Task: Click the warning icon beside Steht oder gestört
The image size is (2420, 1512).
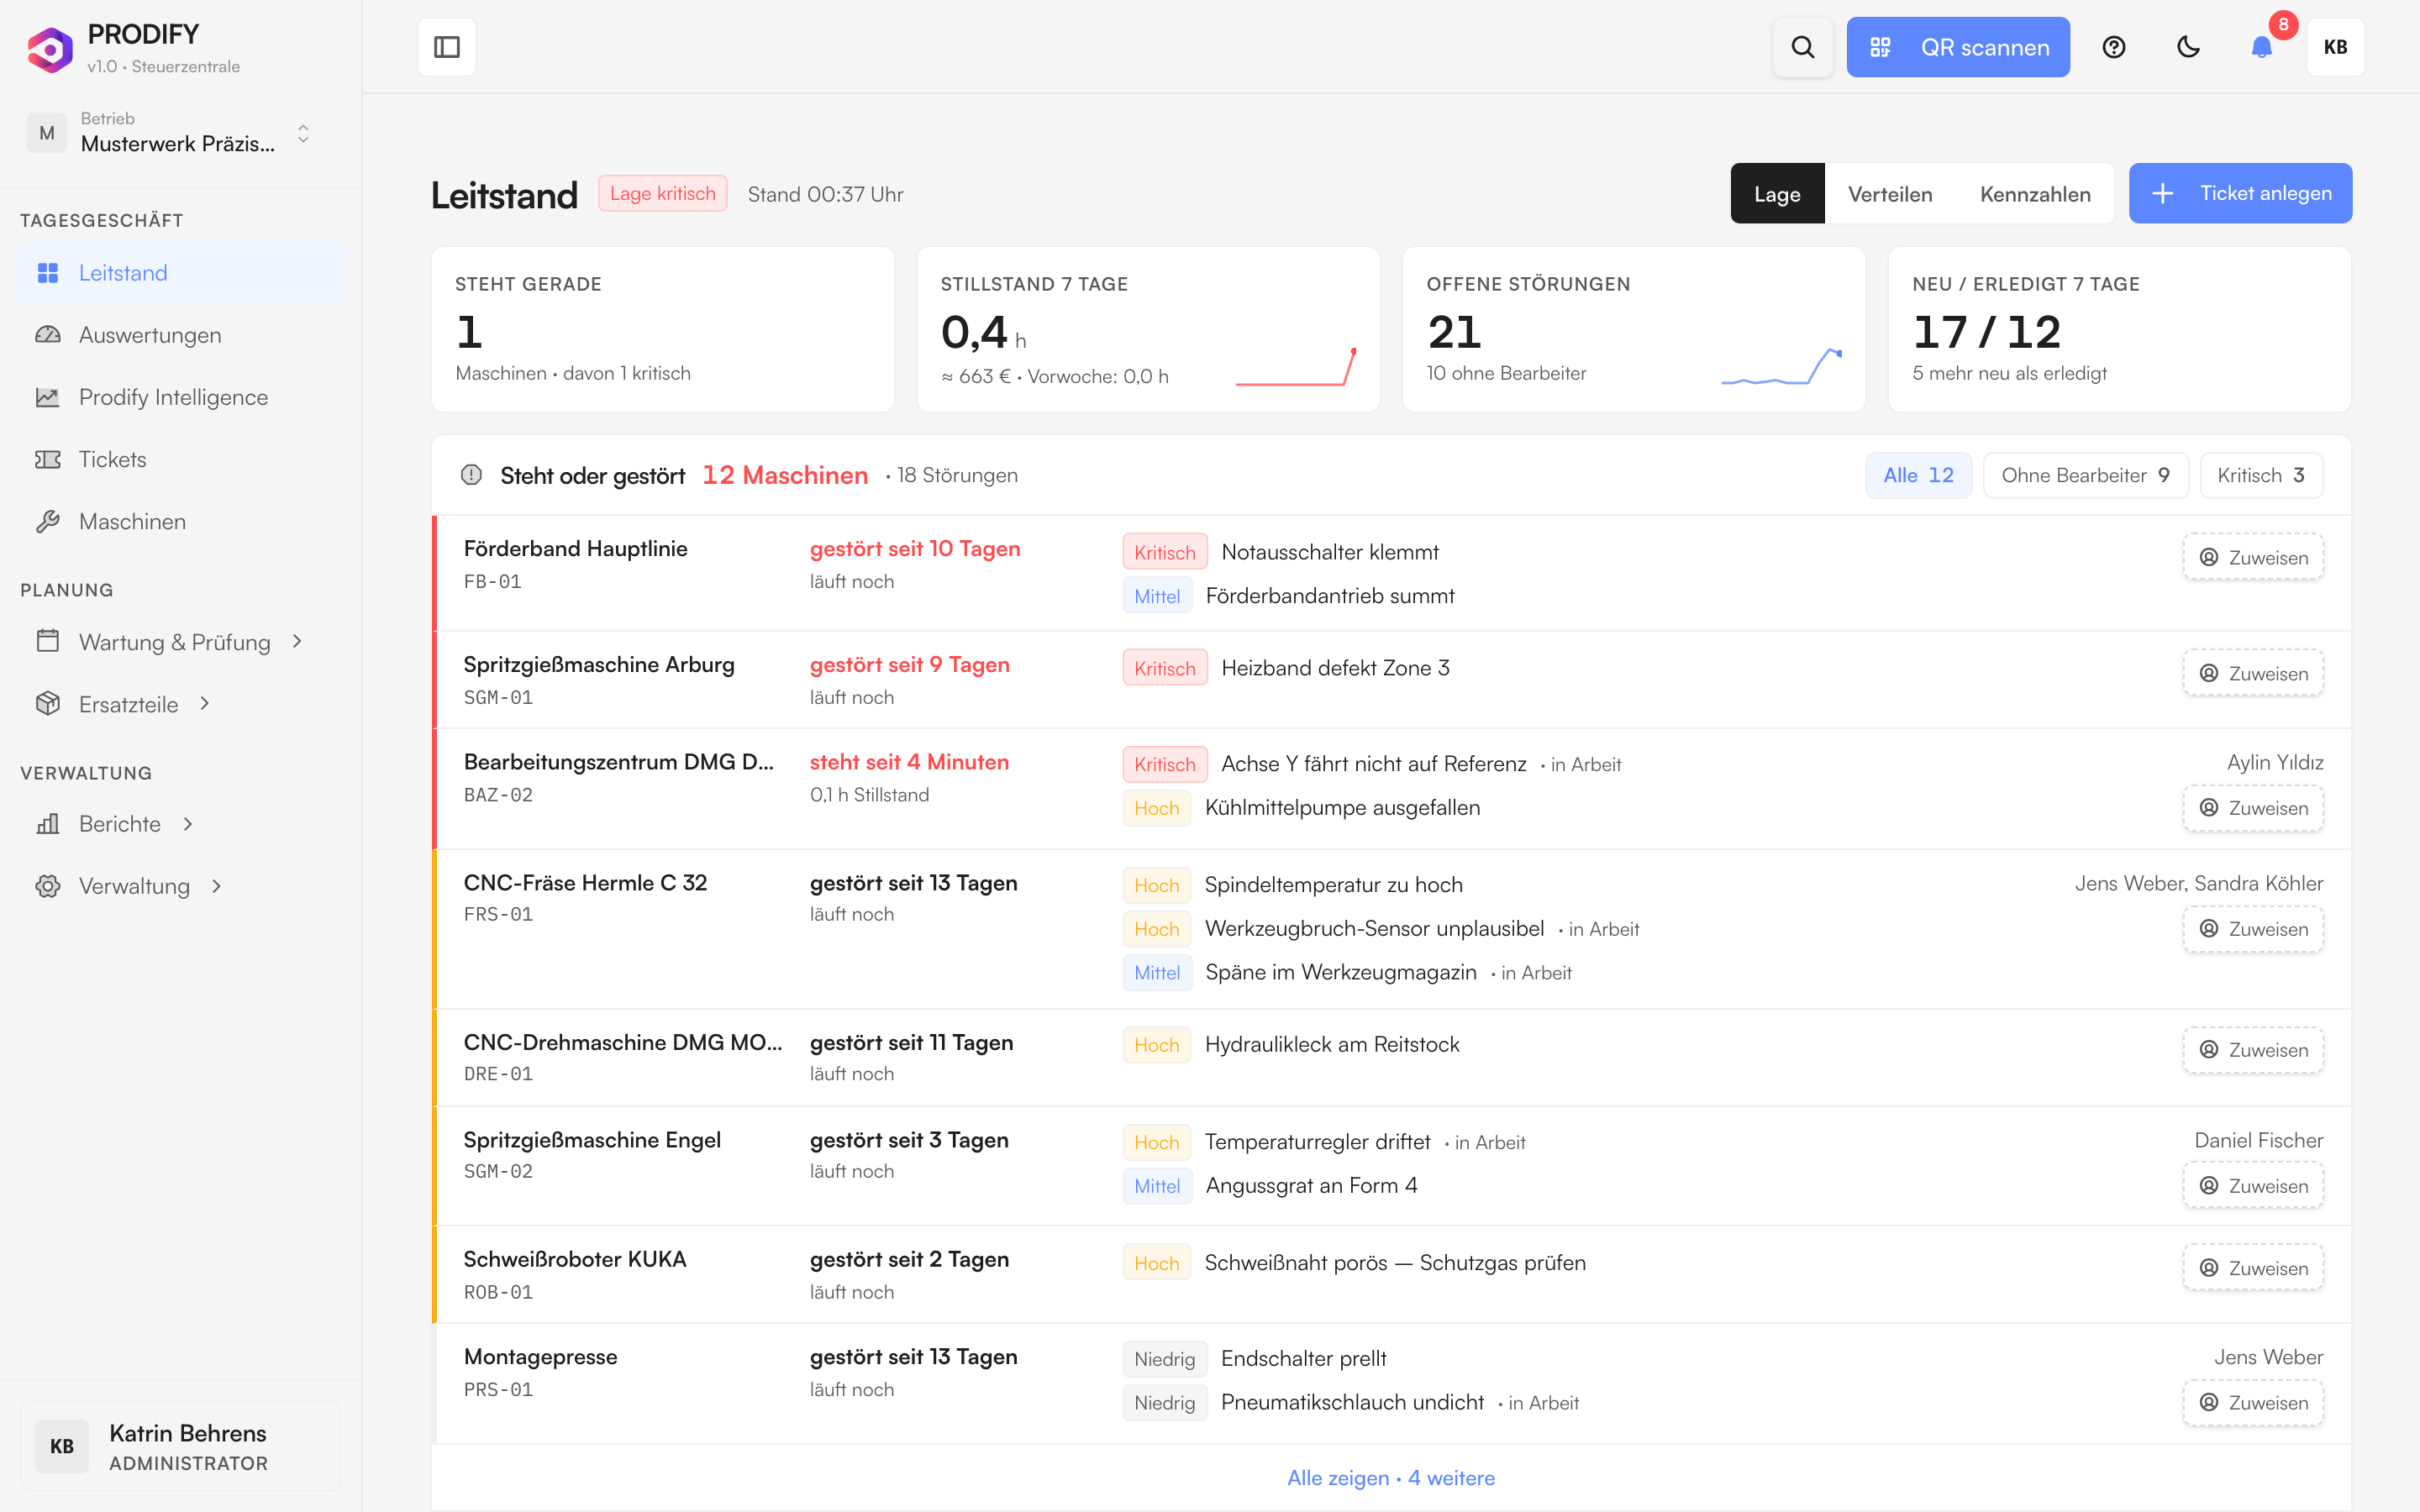Action: [x=471, y=475]
